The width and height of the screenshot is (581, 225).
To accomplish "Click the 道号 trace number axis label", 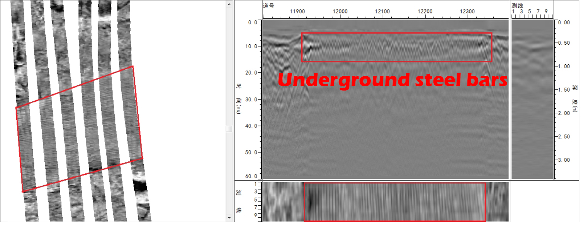I will point(268,6).
